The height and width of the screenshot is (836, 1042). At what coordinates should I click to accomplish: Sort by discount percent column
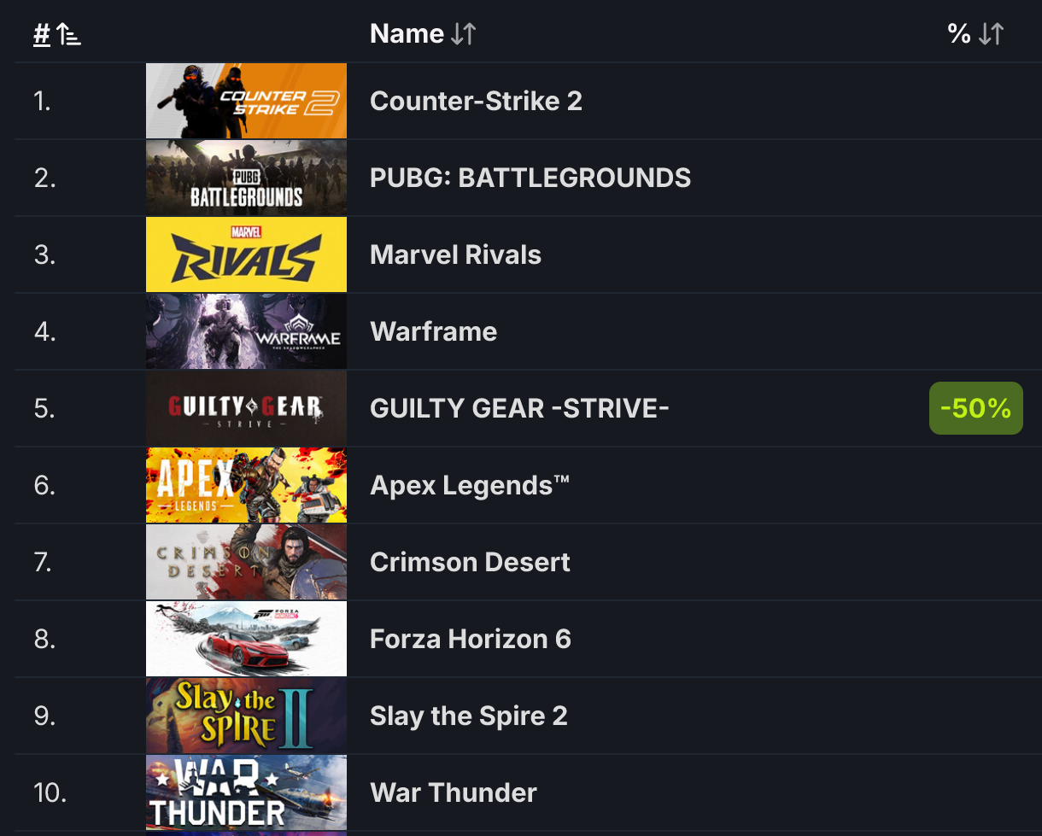pyautogui.click(x=976, y=34)
